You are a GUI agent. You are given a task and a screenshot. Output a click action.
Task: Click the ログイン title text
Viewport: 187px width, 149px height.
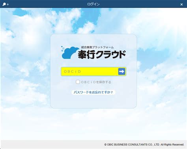(x=93, y=4)
